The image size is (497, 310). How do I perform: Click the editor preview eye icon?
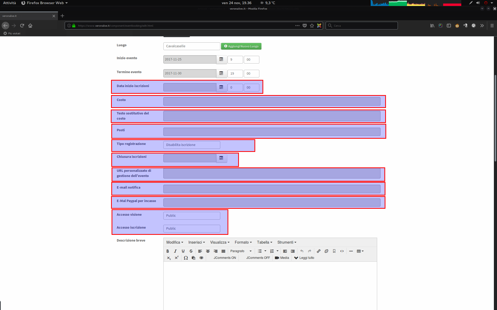tap(201, 258)
